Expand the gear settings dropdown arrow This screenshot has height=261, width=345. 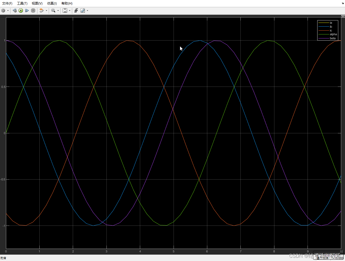tap(8, 11)
